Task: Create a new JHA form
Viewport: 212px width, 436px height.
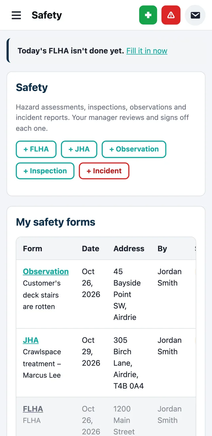Action: click(79, 149)
